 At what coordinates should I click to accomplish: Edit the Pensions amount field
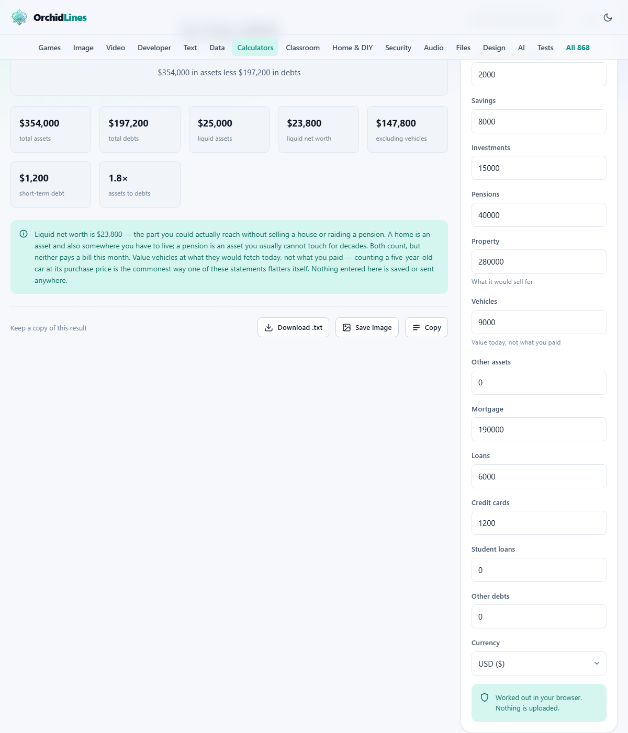point(539,215)
